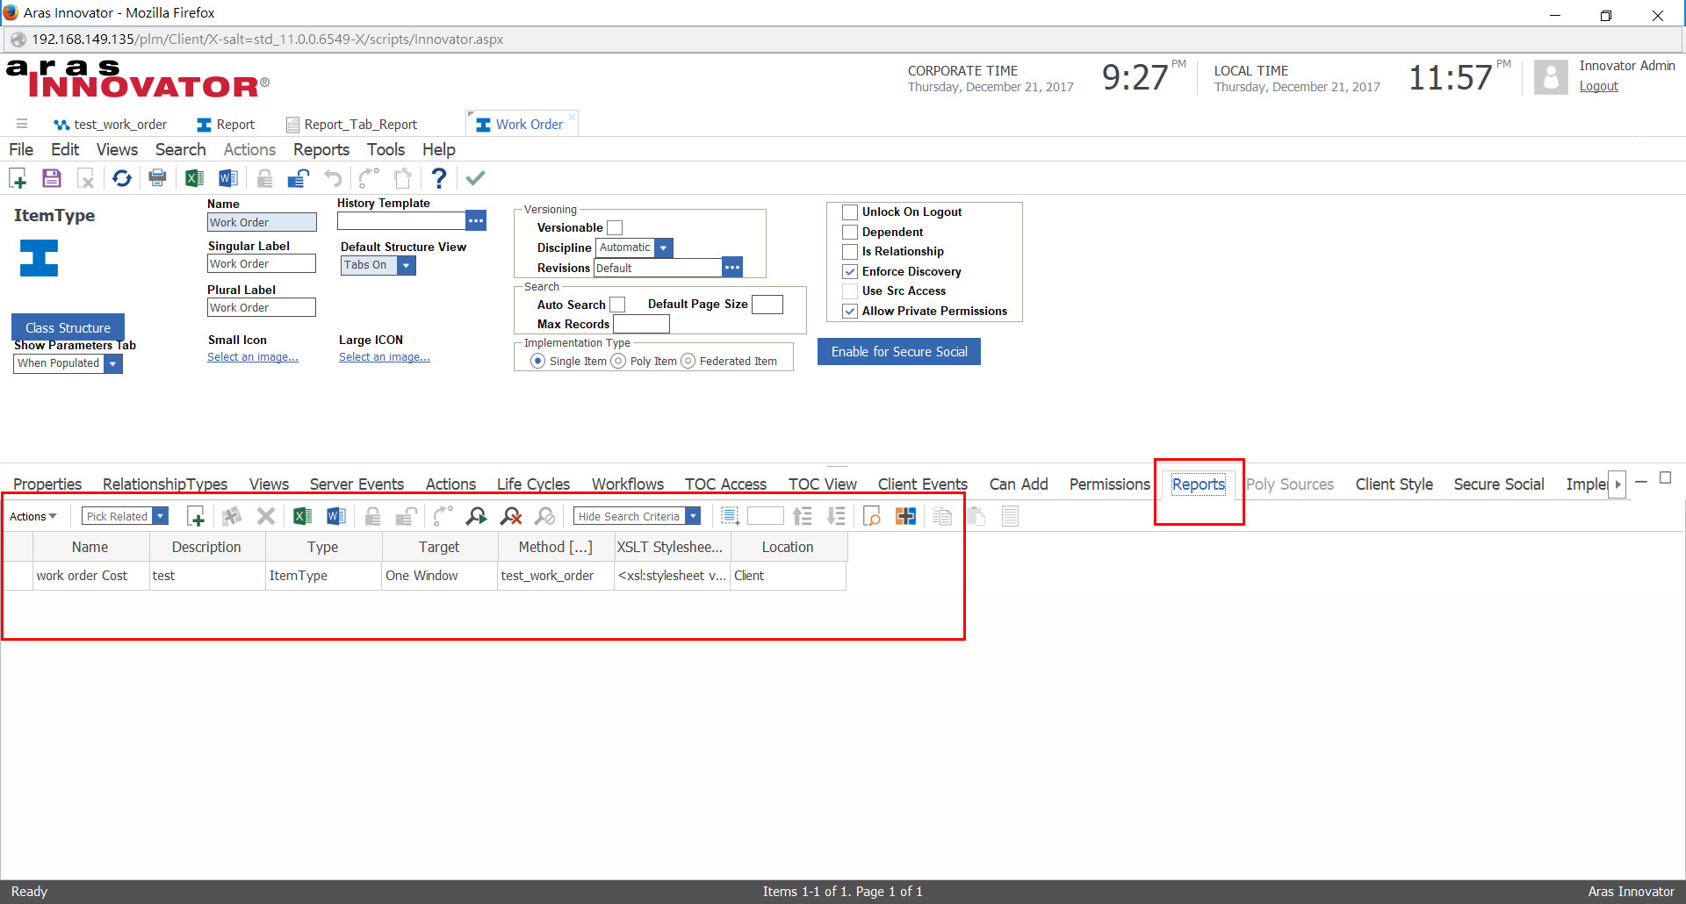
Task: Export relationship grid to Excel
Action: pos(302,516)
